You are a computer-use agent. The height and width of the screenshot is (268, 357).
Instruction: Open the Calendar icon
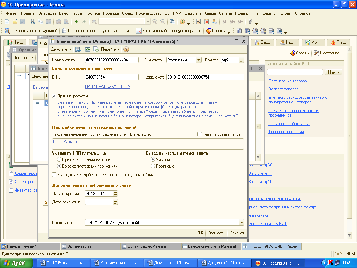pos(206,22)
